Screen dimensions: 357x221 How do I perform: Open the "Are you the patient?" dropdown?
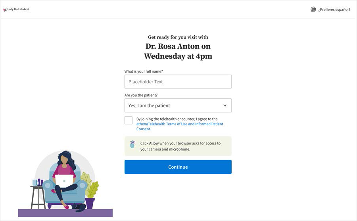178,106
